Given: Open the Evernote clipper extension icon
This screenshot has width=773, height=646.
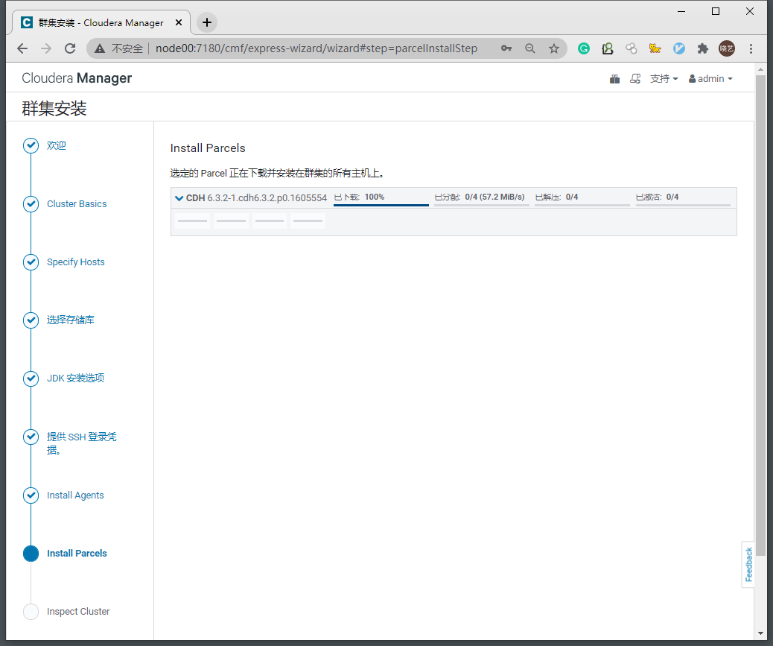Looking at the screenshot, I should (x=608, y=48).
